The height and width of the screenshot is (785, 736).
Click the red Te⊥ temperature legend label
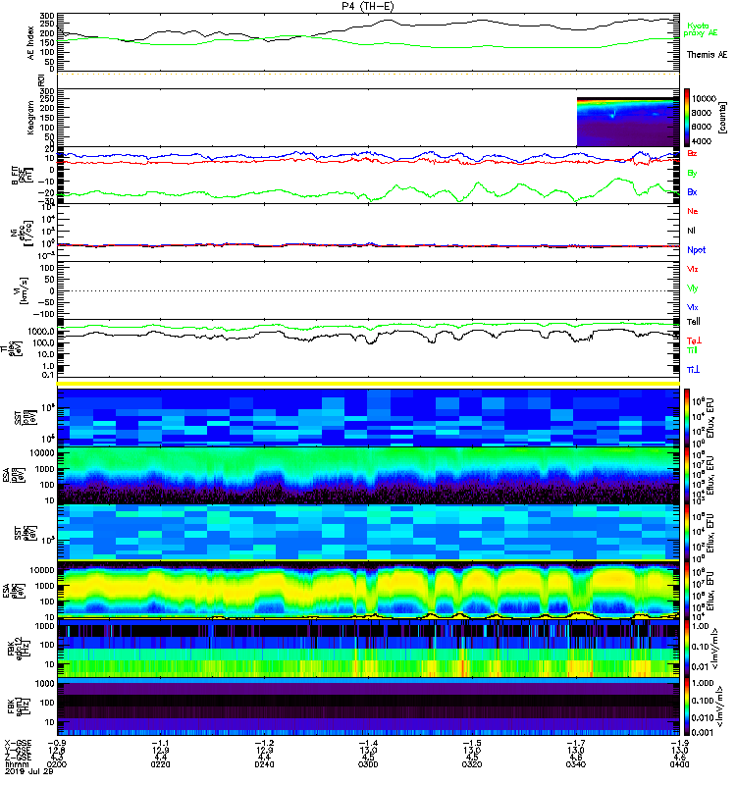[x=694, y=340]
